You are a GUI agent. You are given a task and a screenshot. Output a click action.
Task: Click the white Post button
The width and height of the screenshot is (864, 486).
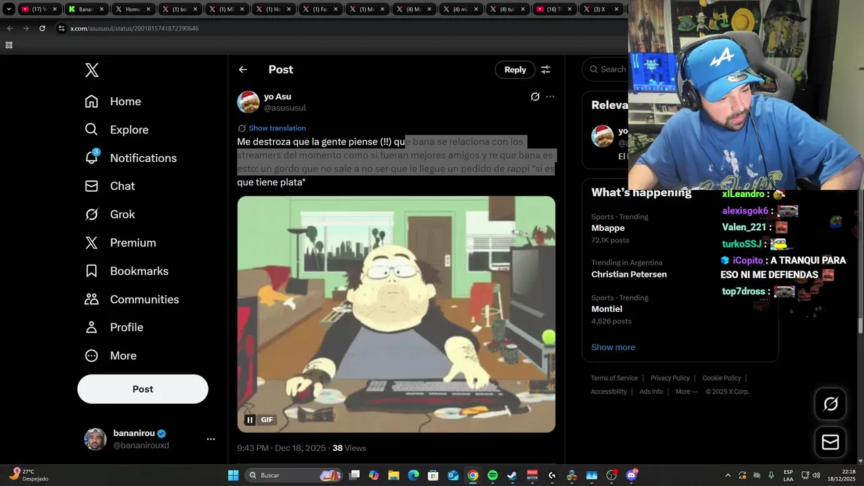pos(142,389)
